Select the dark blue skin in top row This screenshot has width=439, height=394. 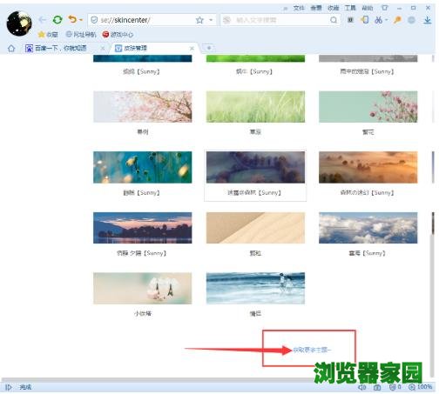142,58
